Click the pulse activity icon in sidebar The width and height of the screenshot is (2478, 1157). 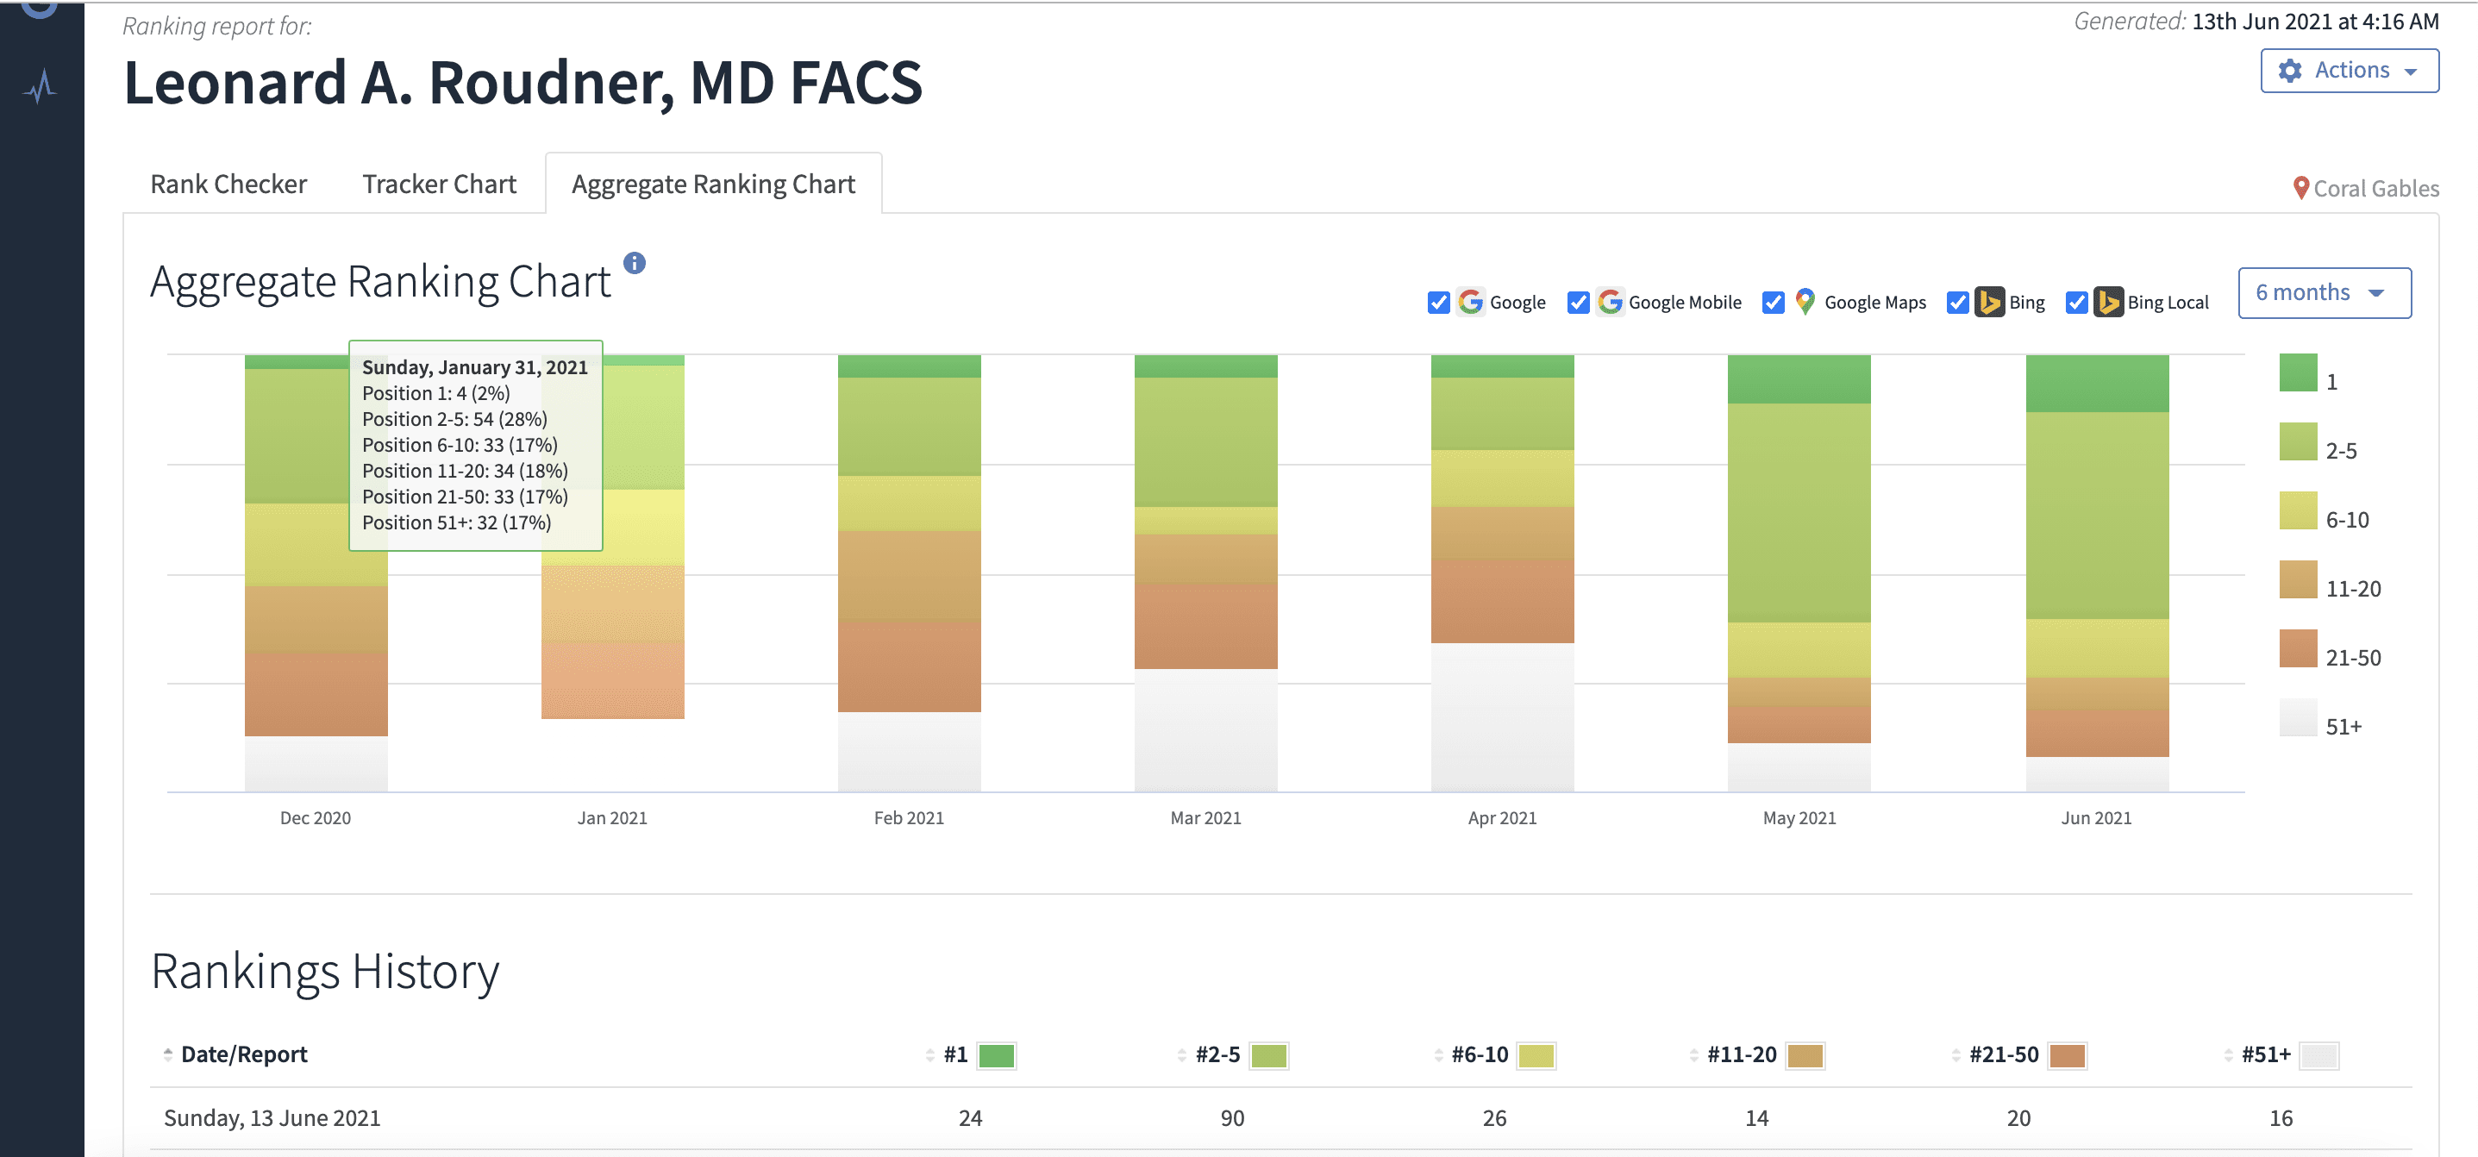coord(41,86)
